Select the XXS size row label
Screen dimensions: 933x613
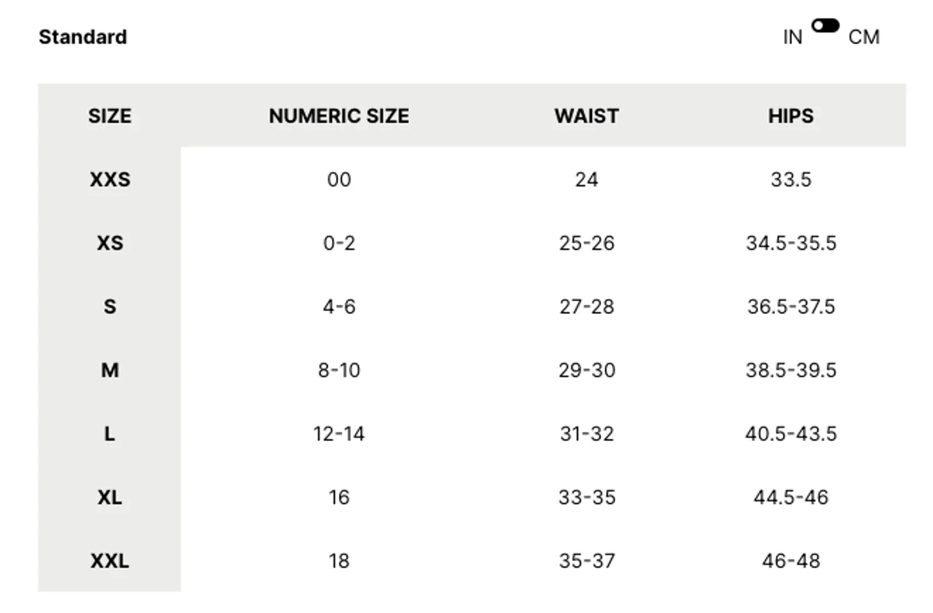[x=110, y=179]
